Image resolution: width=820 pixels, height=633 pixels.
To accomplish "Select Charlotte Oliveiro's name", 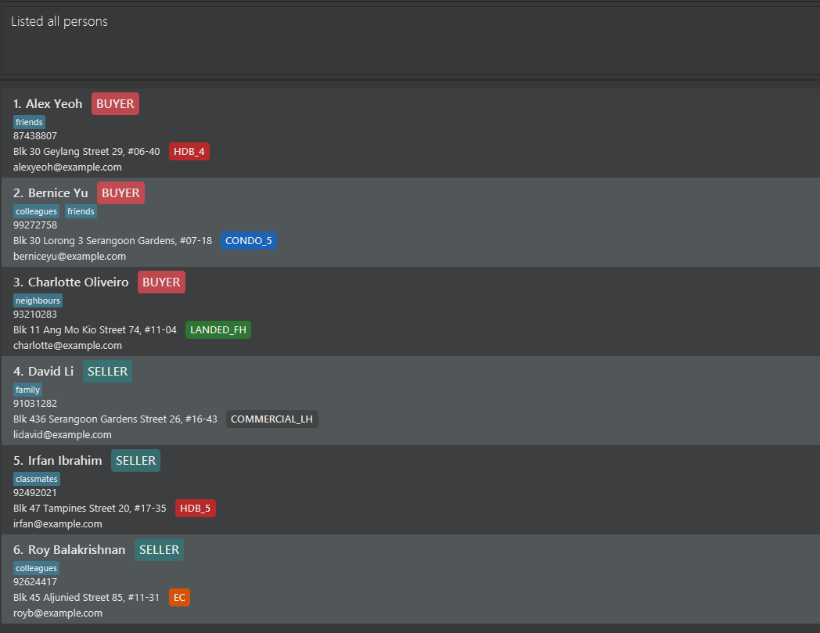I will coord(78,282).
